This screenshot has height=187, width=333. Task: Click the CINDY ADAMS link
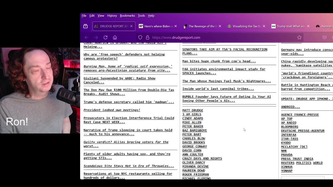[193, 118]
